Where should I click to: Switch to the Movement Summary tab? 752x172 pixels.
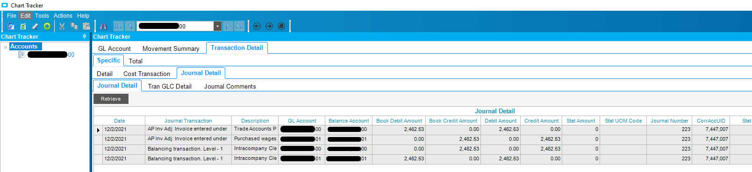coord(171,48)
